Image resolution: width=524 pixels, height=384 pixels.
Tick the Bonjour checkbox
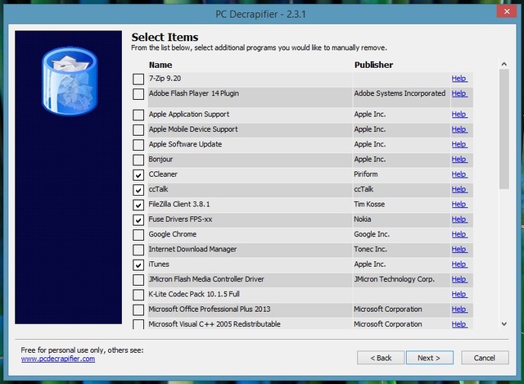pos(138,160)
